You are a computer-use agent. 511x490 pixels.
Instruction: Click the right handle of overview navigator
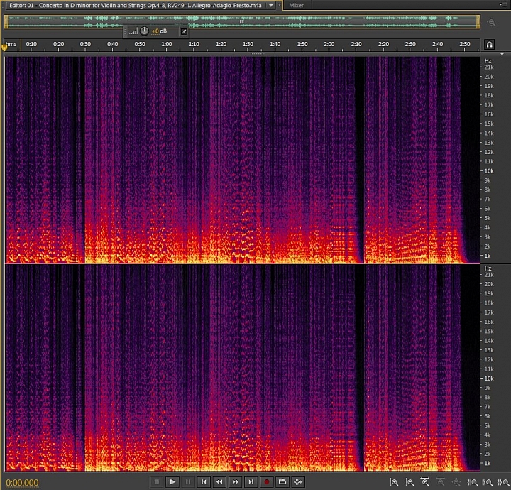[478, 22]
